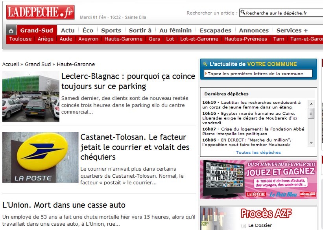Image resolution: width=323 pixels, height=230 pixels.
Task: Open the Sortir à menu
Action: (x=140, y=30)
